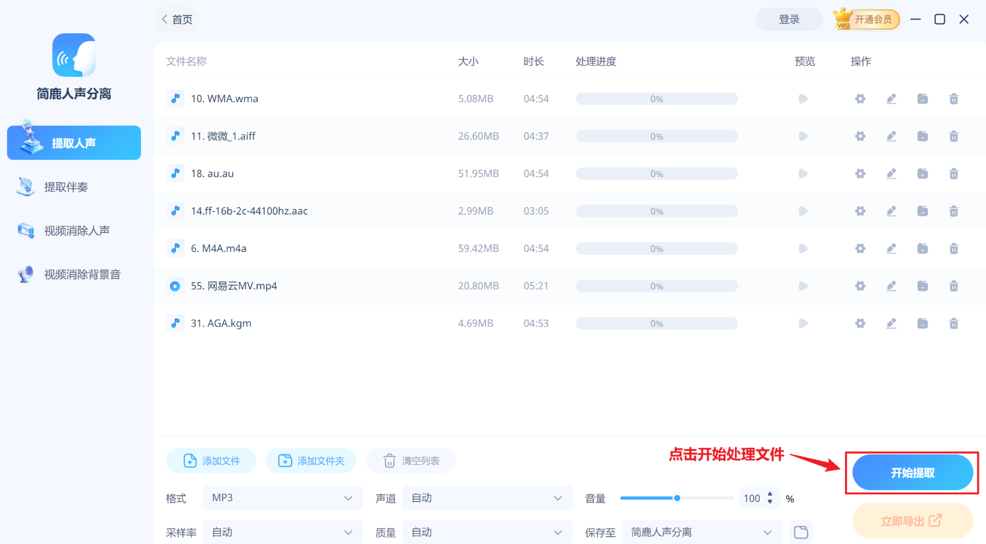Increase volume value with stepper up arrow
The height and width of the screenshot is (544, 986).
[769, 494]
